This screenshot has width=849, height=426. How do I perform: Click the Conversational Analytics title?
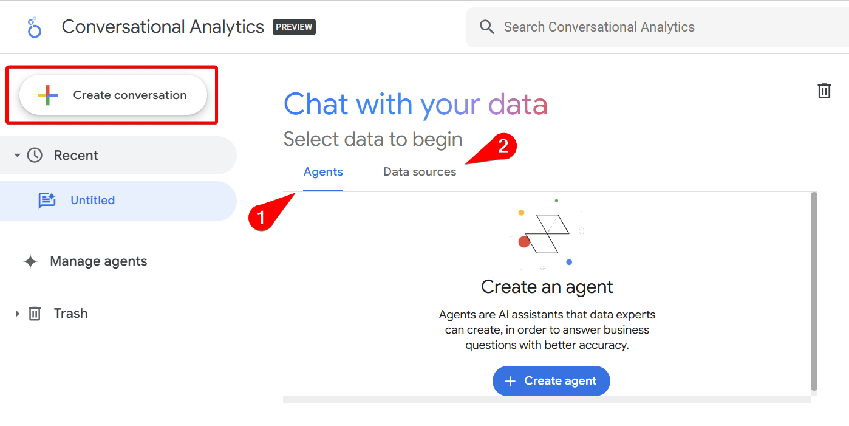(163, 27)
